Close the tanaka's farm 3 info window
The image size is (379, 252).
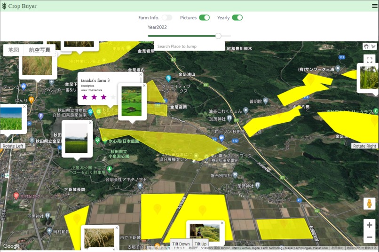[141, 75]
